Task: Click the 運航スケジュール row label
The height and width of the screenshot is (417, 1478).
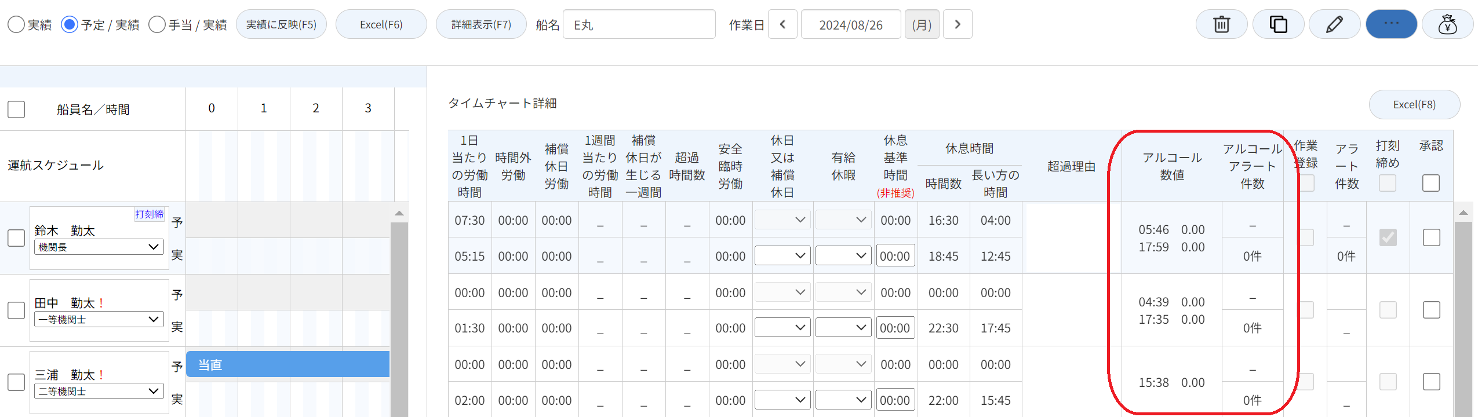Action: point(56,165)
